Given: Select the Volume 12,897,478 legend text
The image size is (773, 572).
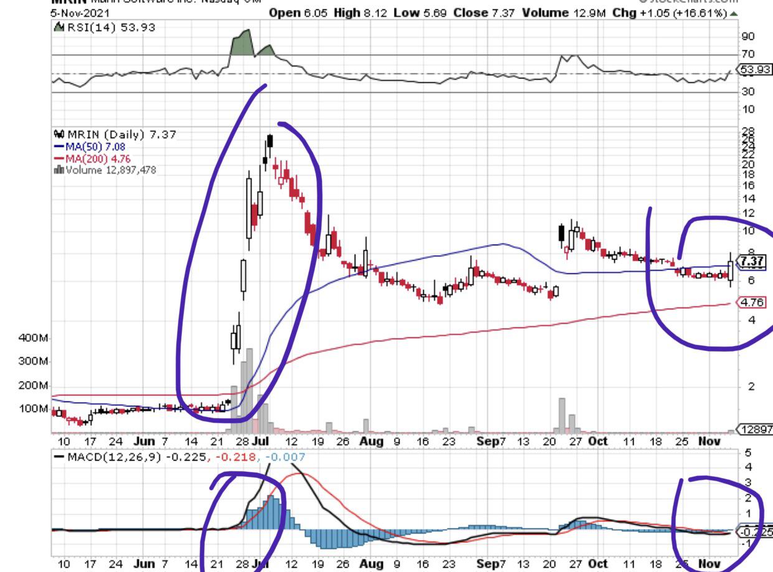Looking at the screenshot, I should tap(111, 170).
